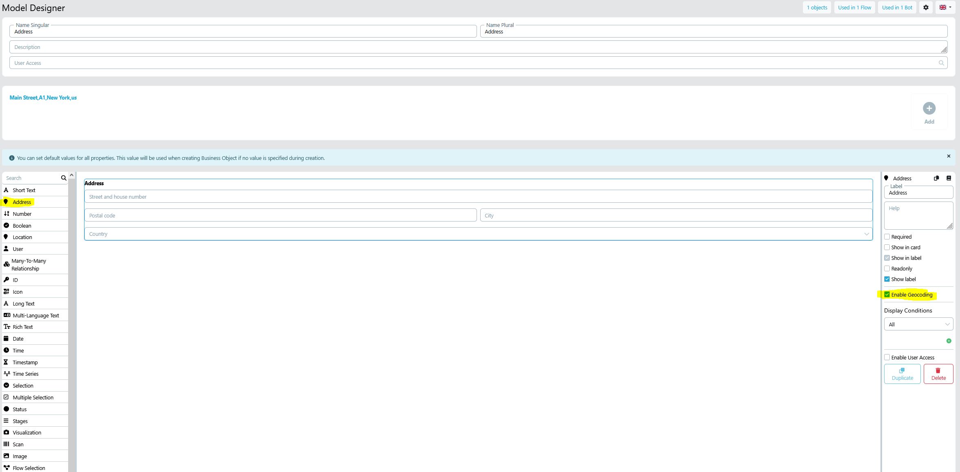Select the Short Text field type
The height and width of the screenshot is (472, 960).
click(24, 190)
